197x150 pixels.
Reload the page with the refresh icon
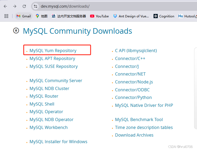coord(24,6)
